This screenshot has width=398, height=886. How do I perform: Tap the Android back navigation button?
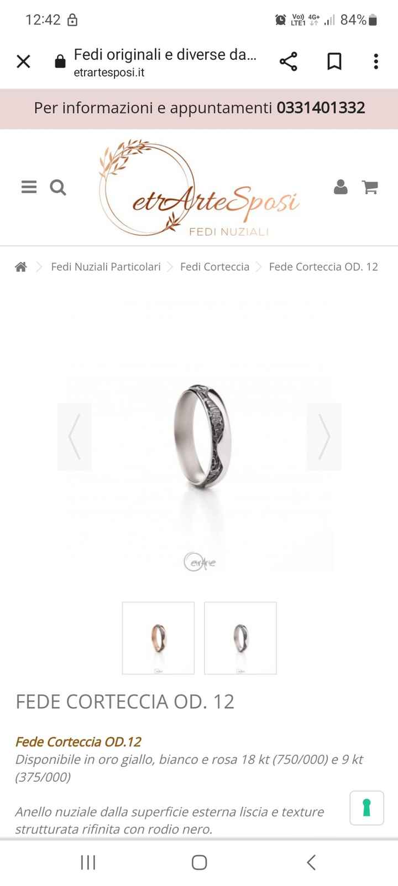tap(311, 862)
